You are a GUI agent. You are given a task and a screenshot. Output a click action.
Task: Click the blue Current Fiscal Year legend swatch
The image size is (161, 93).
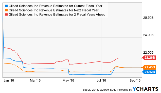coord(7,6)
